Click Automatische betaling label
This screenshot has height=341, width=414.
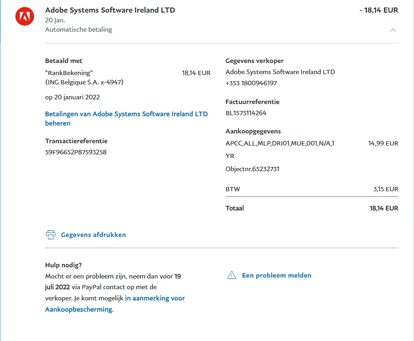coord(79,29)
